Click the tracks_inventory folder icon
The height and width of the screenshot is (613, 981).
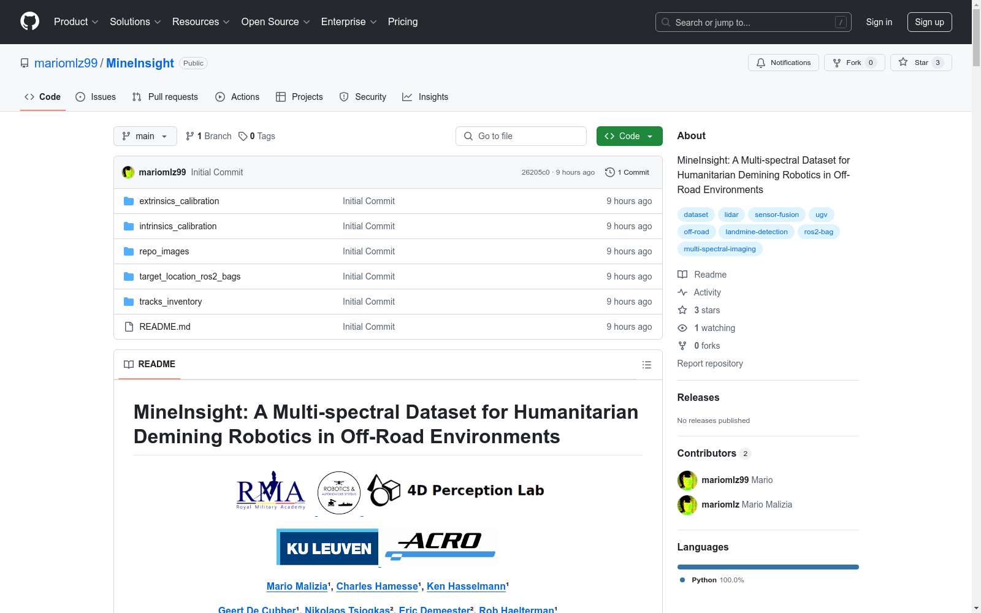pyautogui.click(x=129, y=302)
